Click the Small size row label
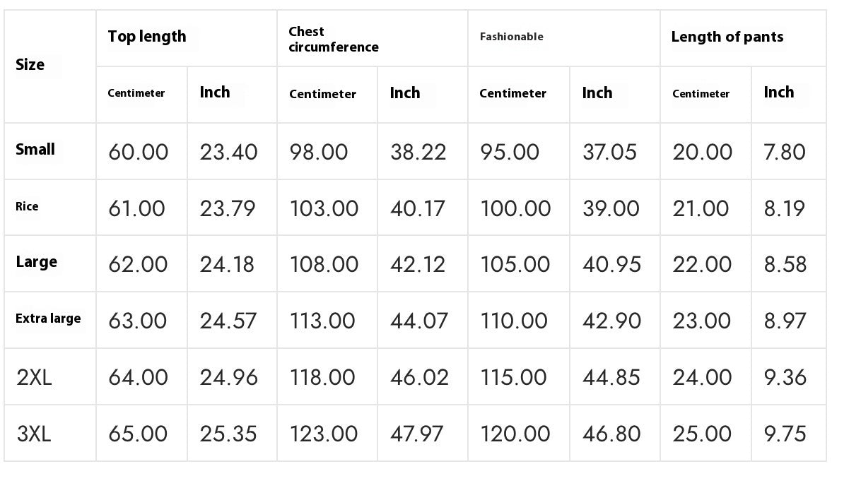Screen dimensions: 861x500 pos(35,150)
